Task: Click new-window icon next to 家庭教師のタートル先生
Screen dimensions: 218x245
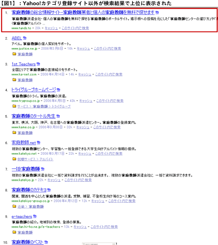Action: (x=58, y=116)
